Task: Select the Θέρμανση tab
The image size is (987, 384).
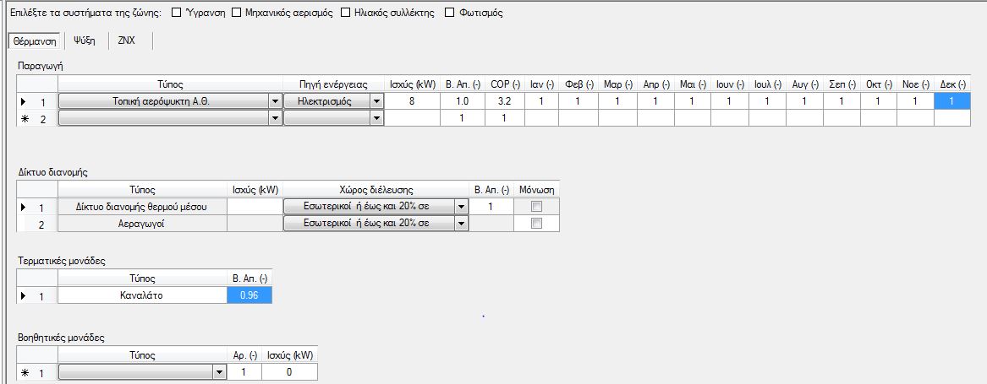Action: click(x=34, y=40)
